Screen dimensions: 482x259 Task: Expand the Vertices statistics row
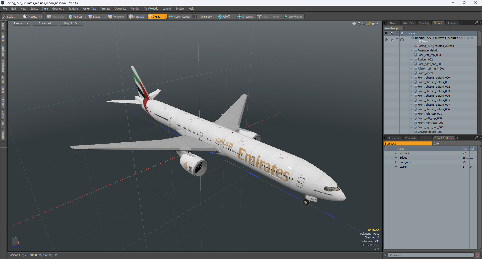[x=396, y=153]
